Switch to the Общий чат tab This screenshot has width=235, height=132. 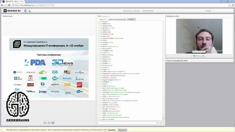click(103, 19)
